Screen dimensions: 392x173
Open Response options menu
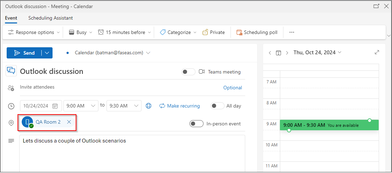click(x=34, y=32)
